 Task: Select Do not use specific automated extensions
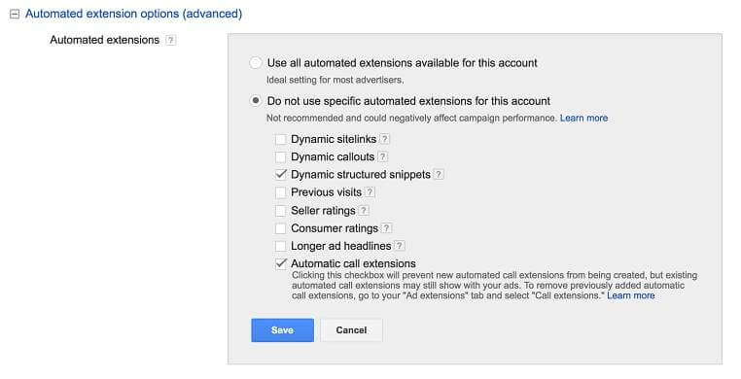[255, 100]
